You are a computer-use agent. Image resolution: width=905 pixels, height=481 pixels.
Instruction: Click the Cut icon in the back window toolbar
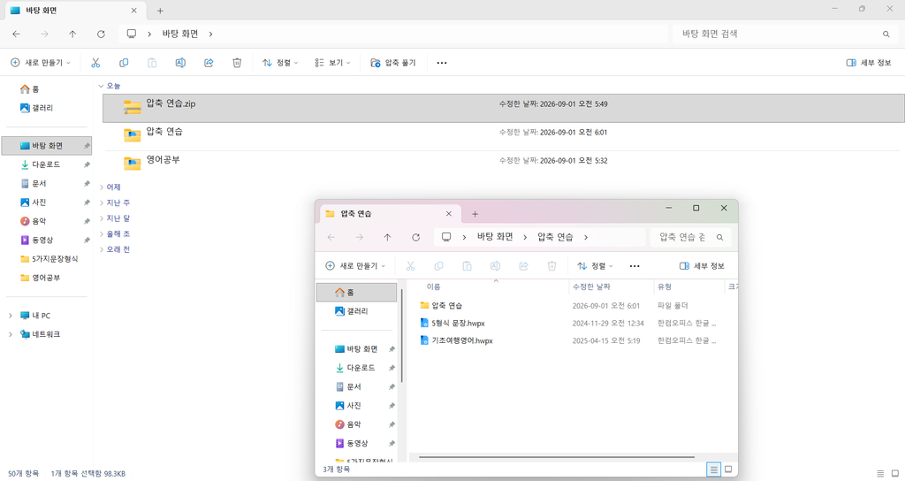(x=95, y=63)
